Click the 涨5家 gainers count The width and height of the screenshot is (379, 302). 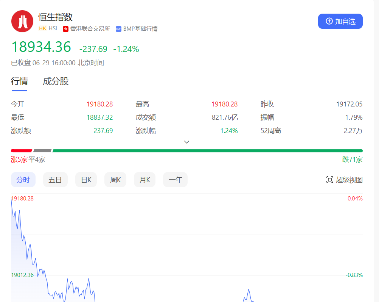(19, 160)
